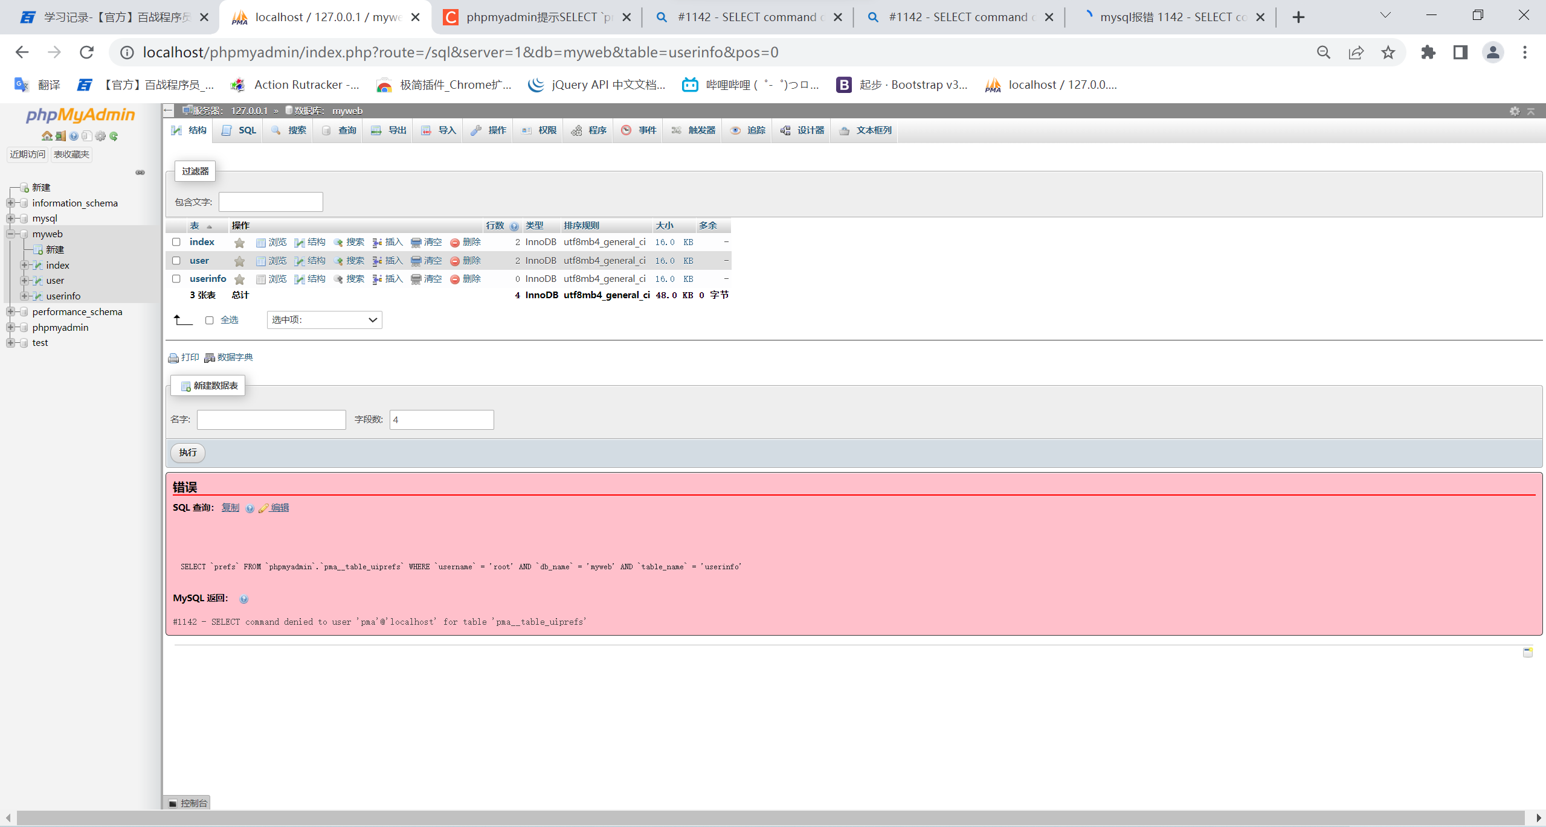
Task: Check the userinfo table checkbox
Action: [x=176, y=279]
